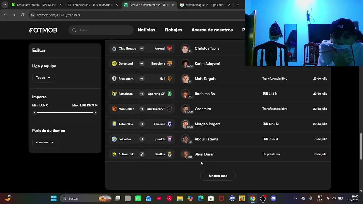Click the Dortmund crest icon

114,63
